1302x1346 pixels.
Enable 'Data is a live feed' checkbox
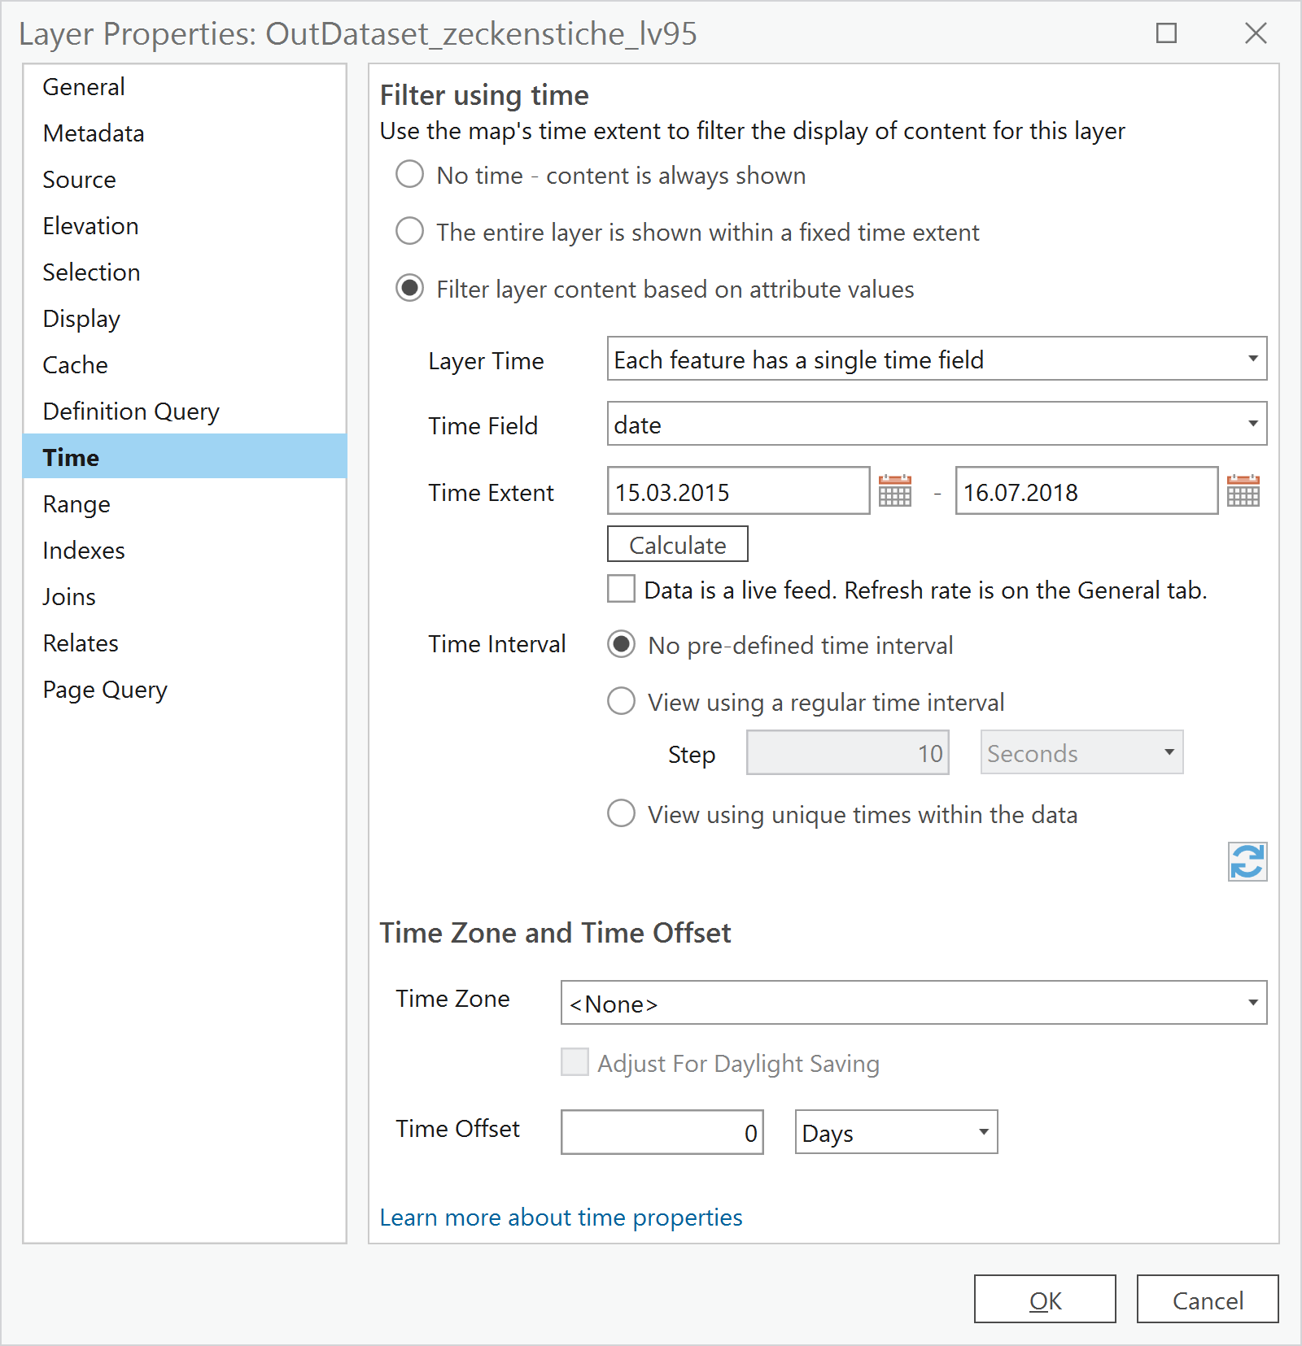pyautogui.click(x=622, y=589)
